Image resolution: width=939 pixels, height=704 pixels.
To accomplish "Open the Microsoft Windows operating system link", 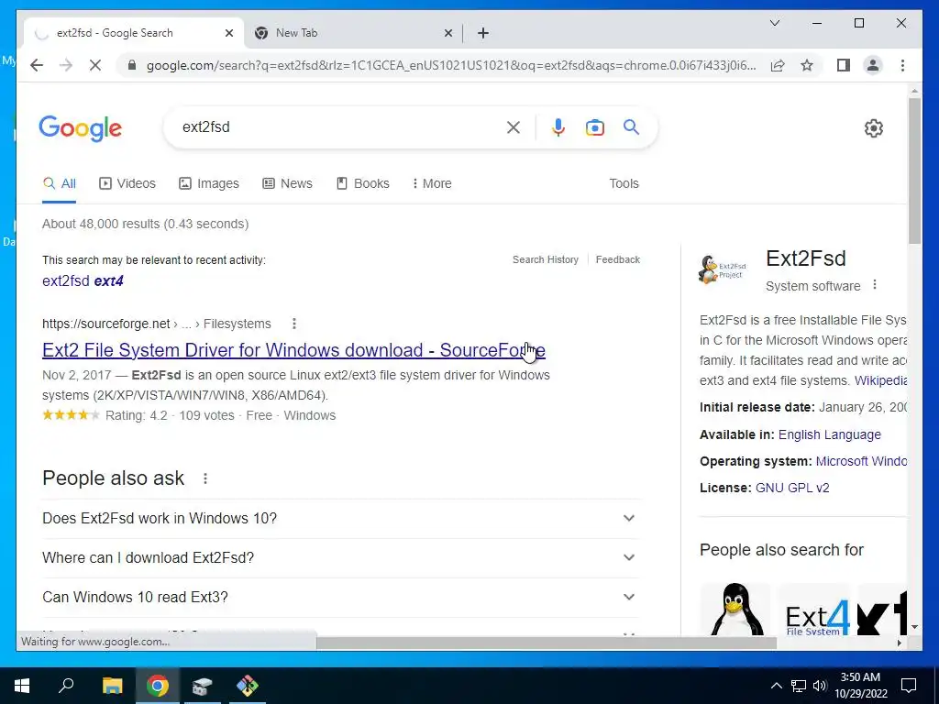I will 861,462.
